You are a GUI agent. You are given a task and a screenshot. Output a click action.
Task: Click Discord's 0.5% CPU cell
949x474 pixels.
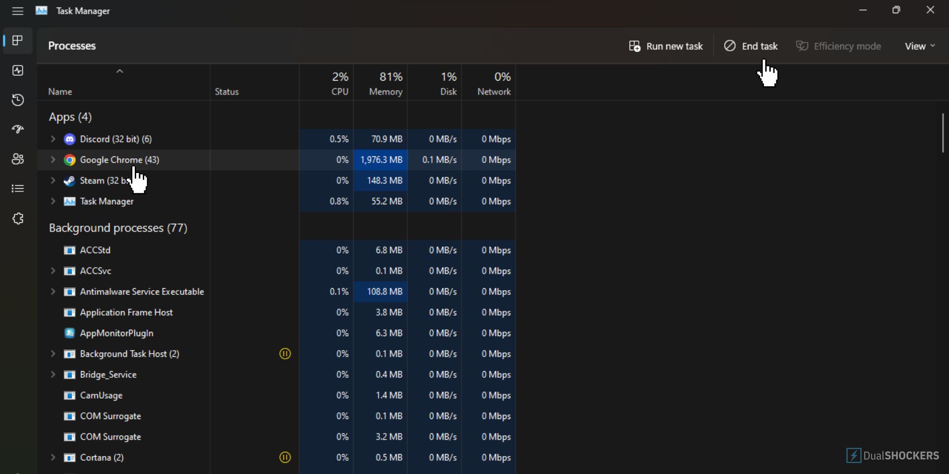pyautogui.click(x=326, y=139)
